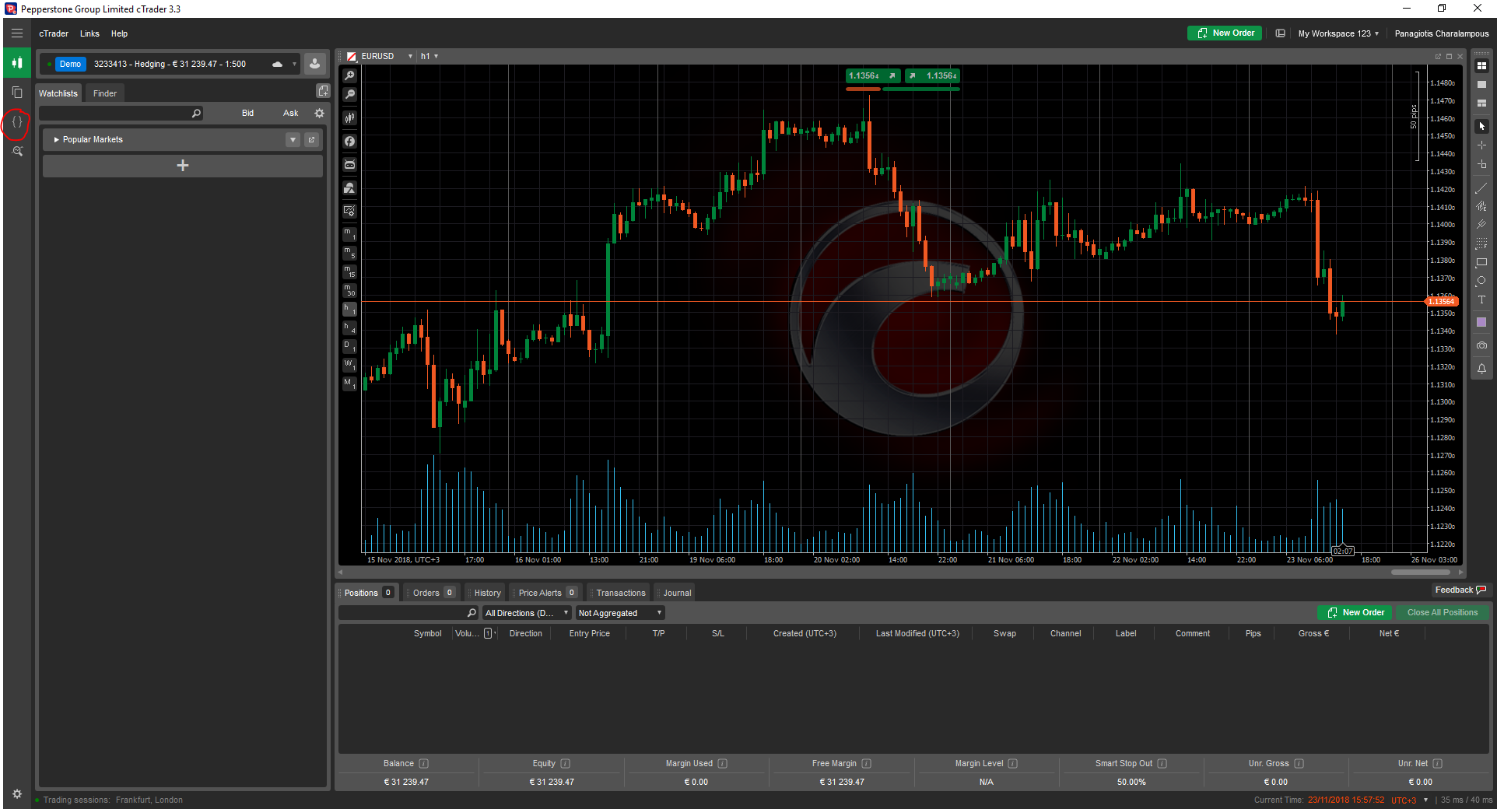Screen dimensions: 1497x809
Task: Select the Andrews pitchfork tool
Action: (1481, 225)
